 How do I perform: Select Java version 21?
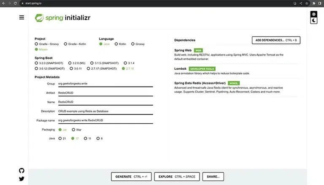click(x=62, y=139)
